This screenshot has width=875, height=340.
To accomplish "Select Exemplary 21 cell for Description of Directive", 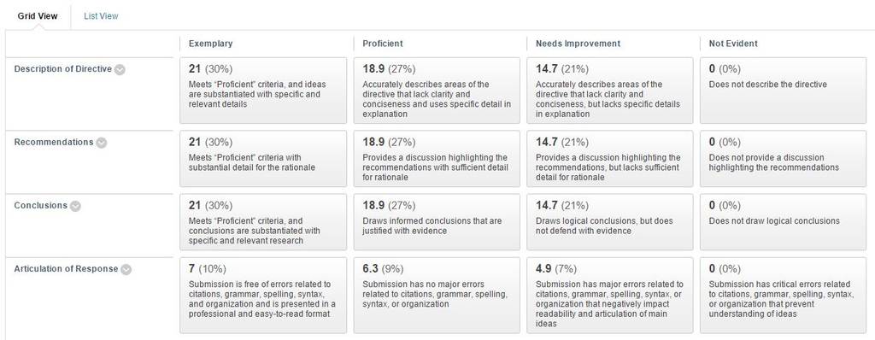I will pos(263,91).
